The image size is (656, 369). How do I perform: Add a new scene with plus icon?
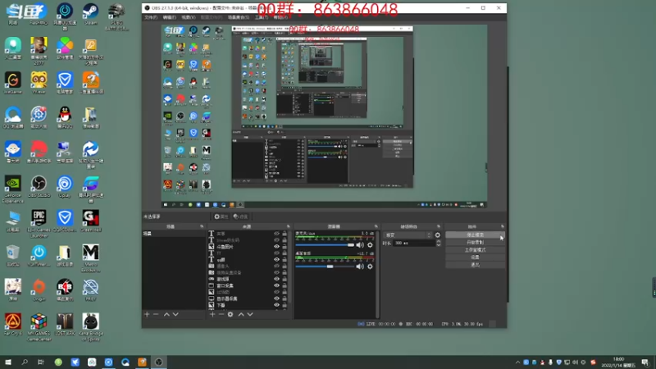(147, 314)
